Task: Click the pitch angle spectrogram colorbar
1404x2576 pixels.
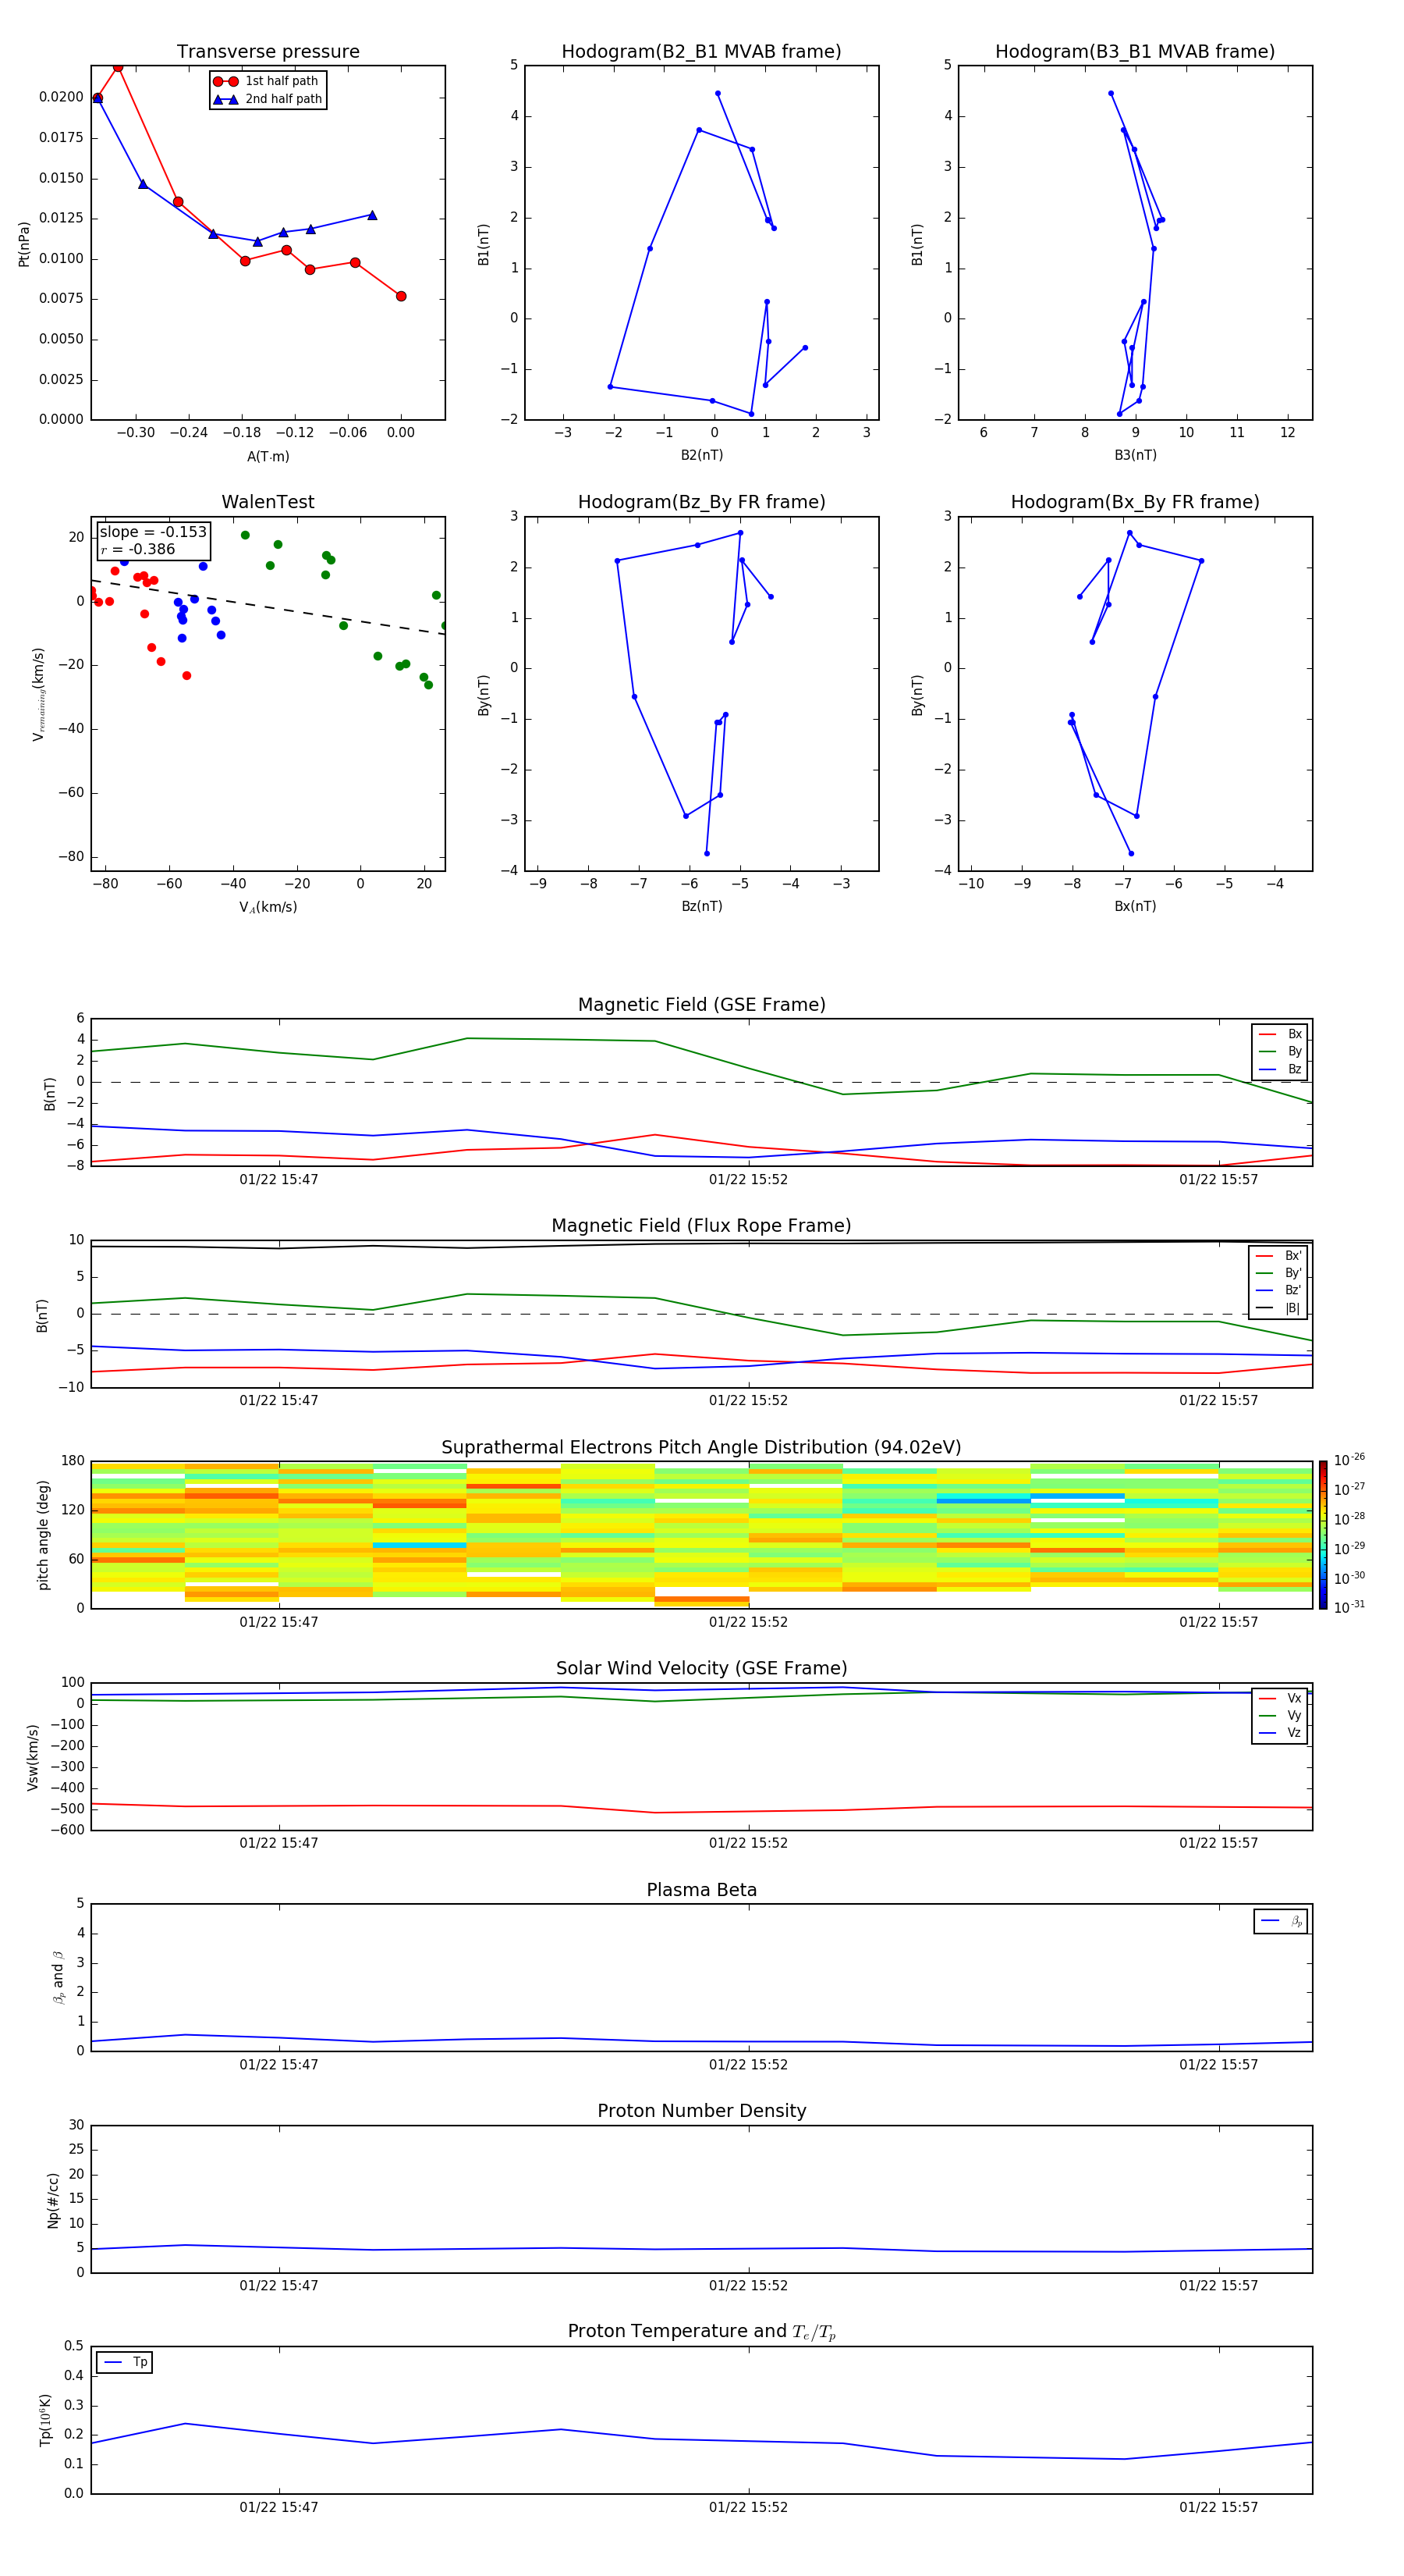Action: pyautogui.click(x=1322, y=1535)
